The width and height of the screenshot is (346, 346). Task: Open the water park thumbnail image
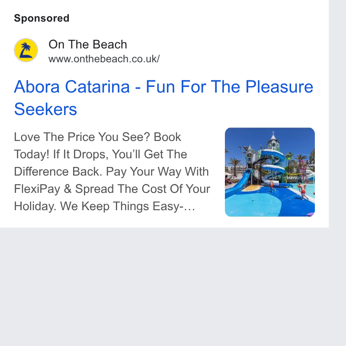[269, 172]
